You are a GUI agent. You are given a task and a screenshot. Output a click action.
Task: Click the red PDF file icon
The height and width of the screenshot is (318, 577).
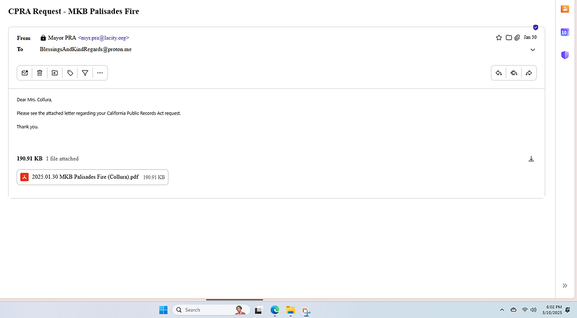coord(24,177)
